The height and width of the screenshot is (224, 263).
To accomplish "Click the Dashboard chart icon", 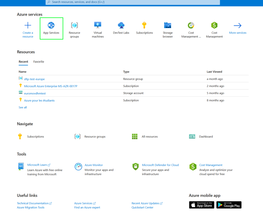I will [x=192, y=136].
